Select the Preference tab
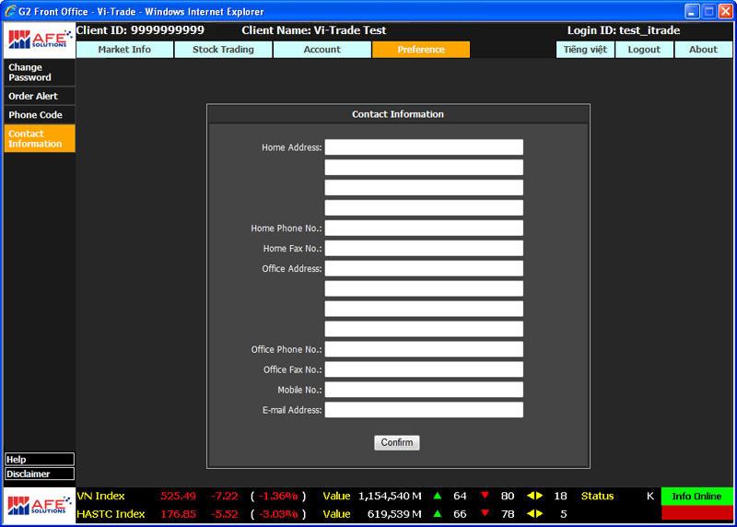The height and width of the screenshot is (527, 737). tap(421, 50)
